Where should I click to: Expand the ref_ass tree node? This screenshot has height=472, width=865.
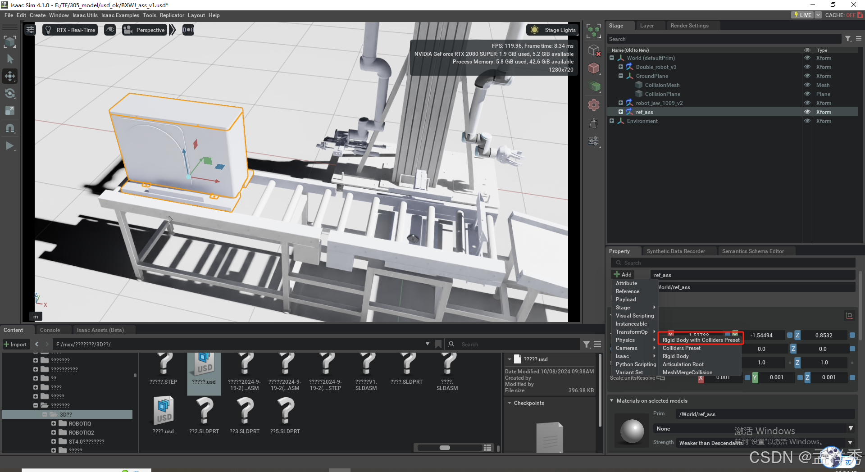tap(620, 112)
